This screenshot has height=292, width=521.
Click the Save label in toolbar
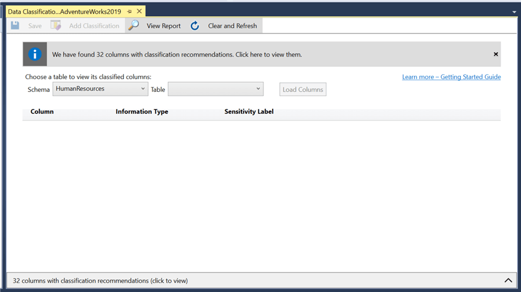[35, 26]
